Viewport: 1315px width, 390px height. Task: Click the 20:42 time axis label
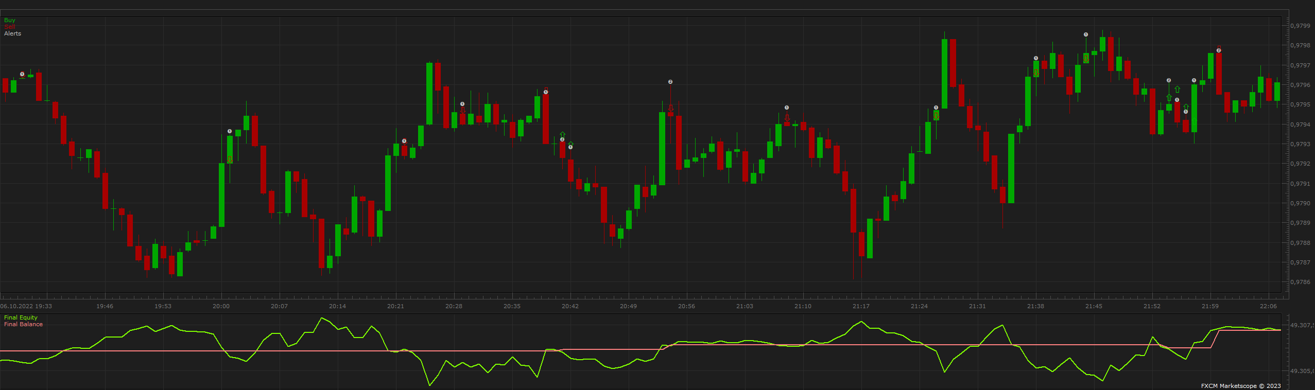(x=570, y=306)
